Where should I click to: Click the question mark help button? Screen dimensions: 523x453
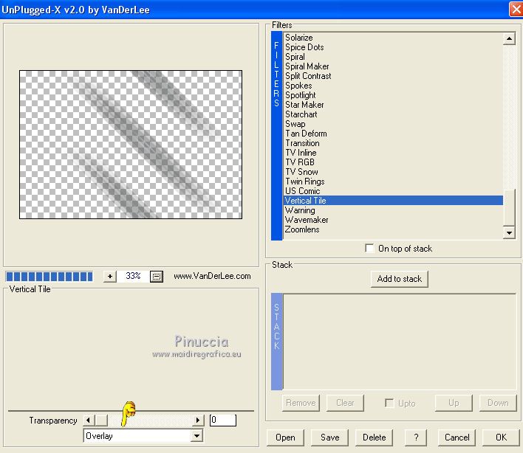click(x=416, y=438)
